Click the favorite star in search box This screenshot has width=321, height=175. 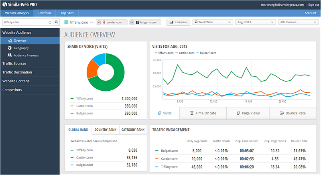[x=50, y=22]
